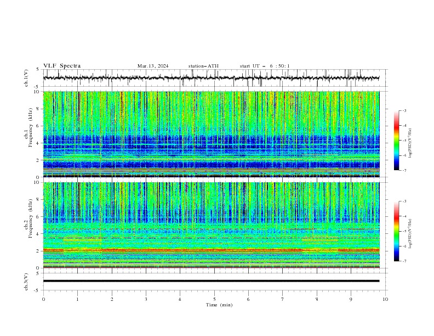
Task: Click the "Time (min)" axis label
Action: (219, 305)
